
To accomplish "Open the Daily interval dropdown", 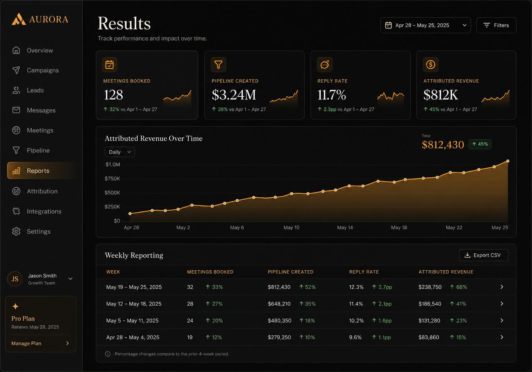I will tap(120, 152).
